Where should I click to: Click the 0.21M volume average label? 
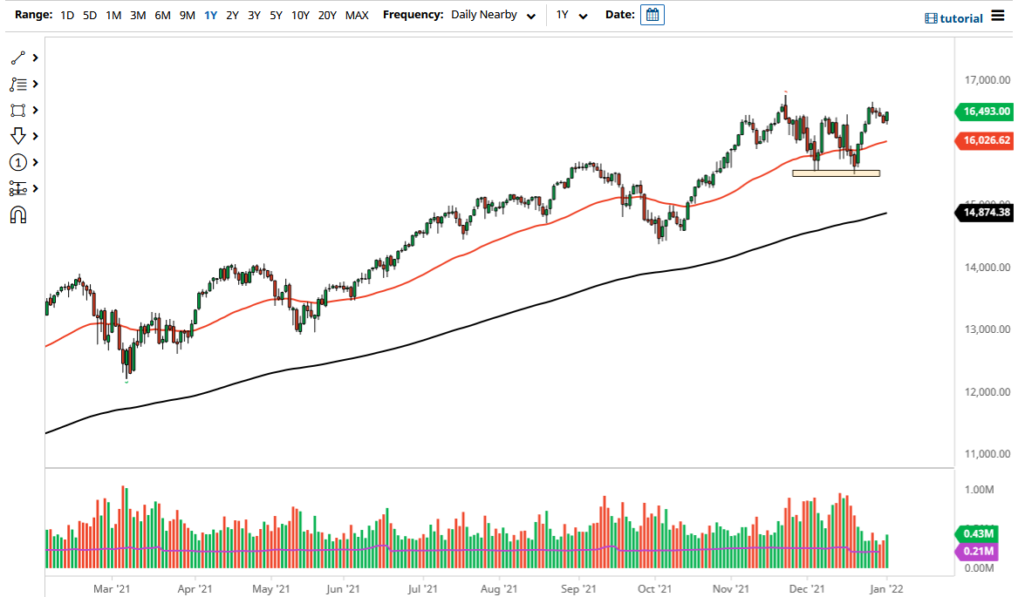980,552
